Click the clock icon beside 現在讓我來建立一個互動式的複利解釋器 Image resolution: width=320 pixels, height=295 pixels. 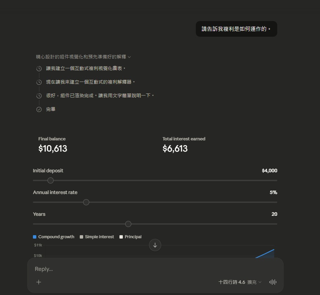[x=39, y=82]
